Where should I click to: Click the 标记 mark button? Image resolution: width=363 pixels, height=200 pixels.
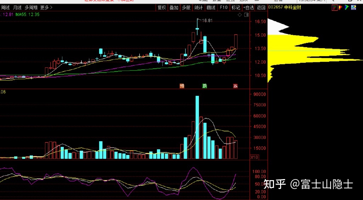[x=236, y=8]
